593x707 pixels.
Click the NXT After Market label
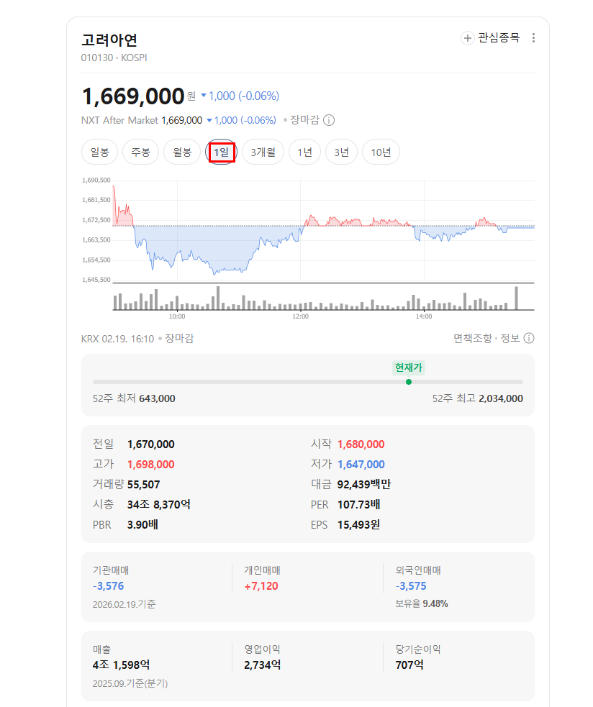(119, 120)
